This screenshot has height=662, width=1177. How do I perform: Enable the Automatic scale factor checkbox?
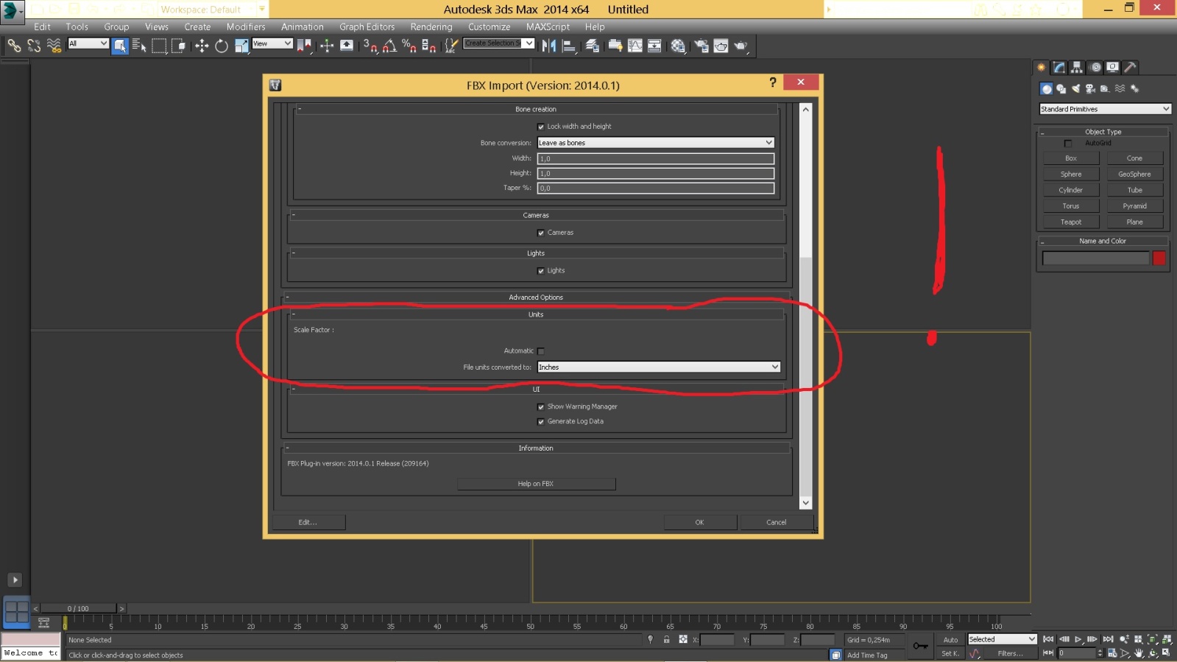tap(541, 351)
